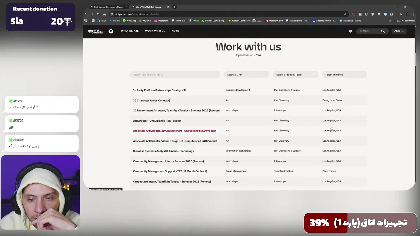Go back with browser back arrow
Image resolution: width=420 pixels, height=236 pixels.
click(86, 14)
